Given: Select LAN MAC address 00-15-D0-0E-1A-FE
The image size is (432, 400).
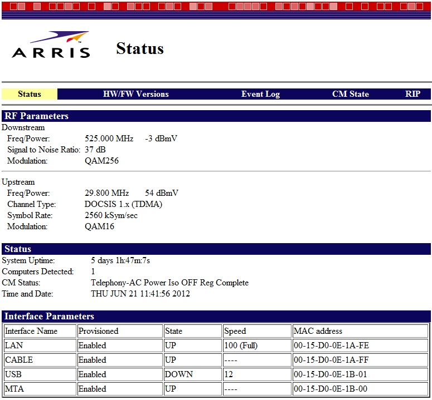Looking at the screenshot, I should point(360,345).
